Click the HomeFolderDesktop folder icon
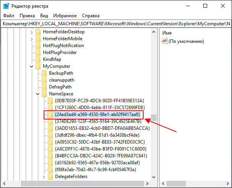Image resolution: width=232 pixels, height=188 pixels. pyautogui.click(x=38, y=32)
